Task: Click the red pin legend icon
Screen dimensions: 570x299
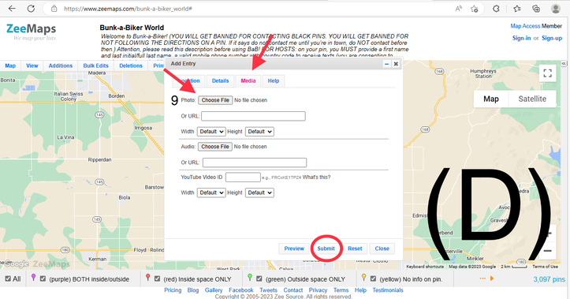Action: point(147,278)
